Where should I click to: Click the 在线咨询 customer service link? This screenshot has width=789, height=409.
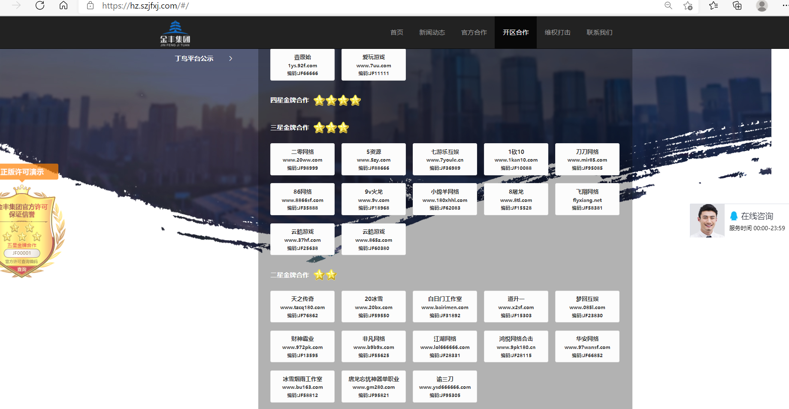(x=756, y=216)
